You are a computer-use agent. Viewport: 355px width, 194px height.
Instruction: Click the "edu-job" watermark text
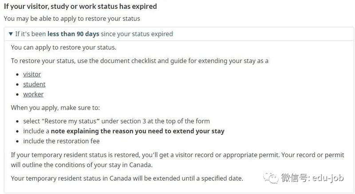[x=328, y=178]
